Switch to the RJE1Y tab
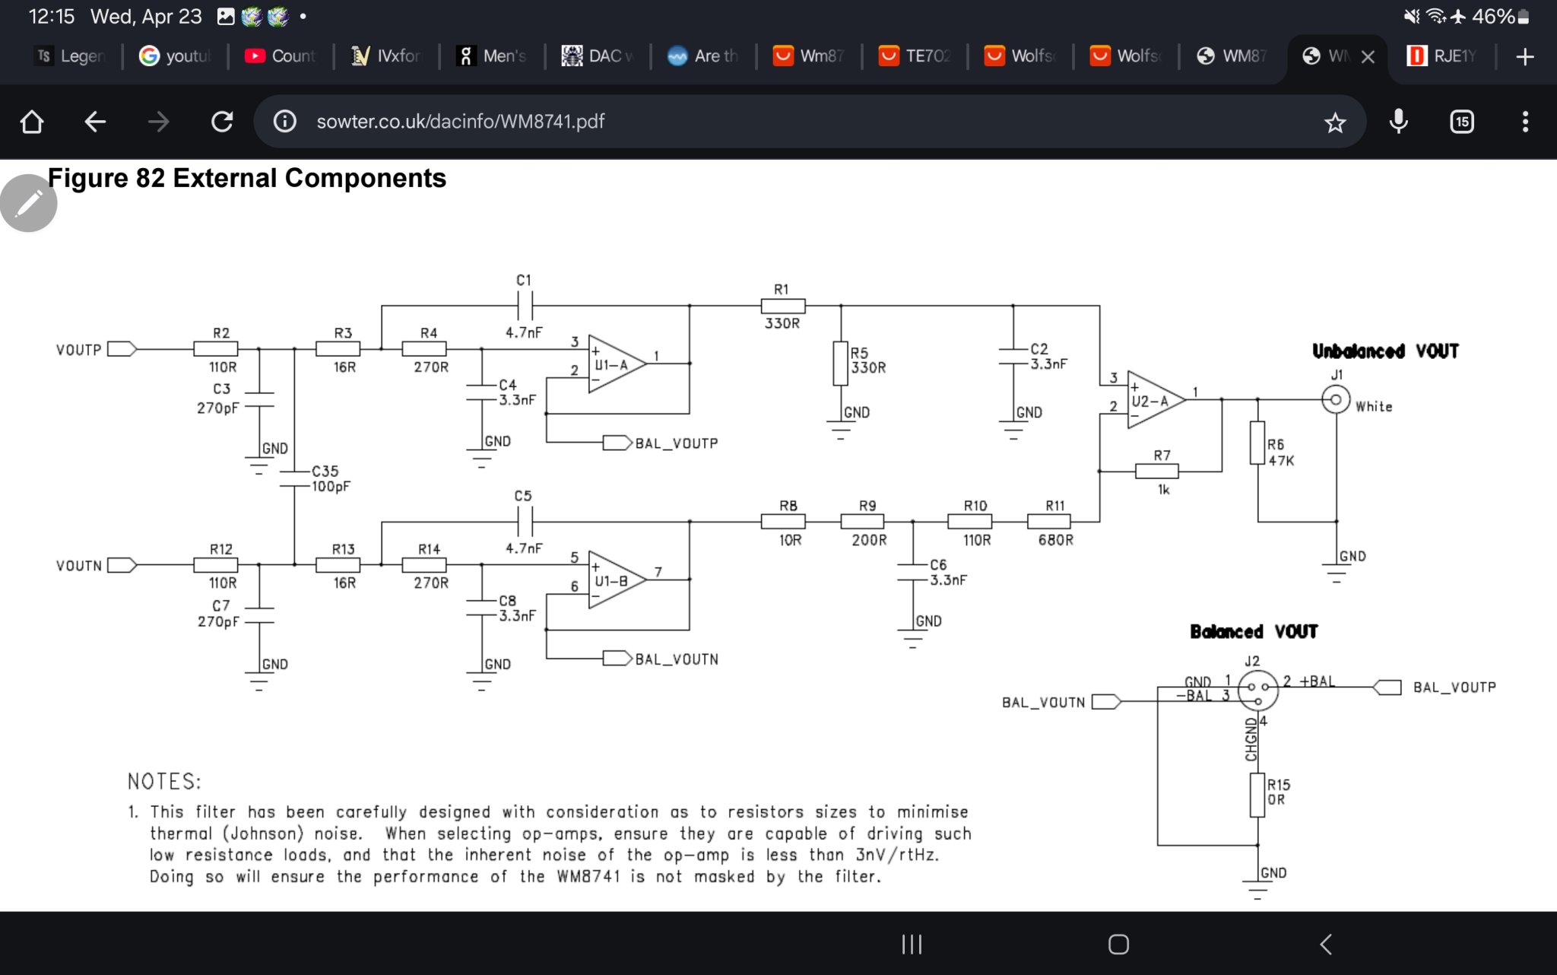The height and width of the screenshot is (975, 1557). [1441, 56]
